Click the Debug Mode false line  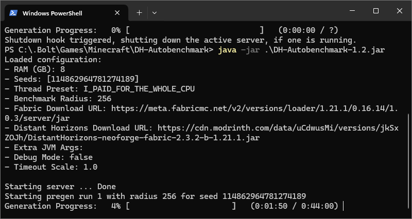point(48,157)
